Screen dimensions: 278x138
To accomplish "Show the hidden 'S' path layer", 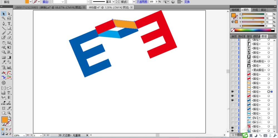I will coord(232,53).
